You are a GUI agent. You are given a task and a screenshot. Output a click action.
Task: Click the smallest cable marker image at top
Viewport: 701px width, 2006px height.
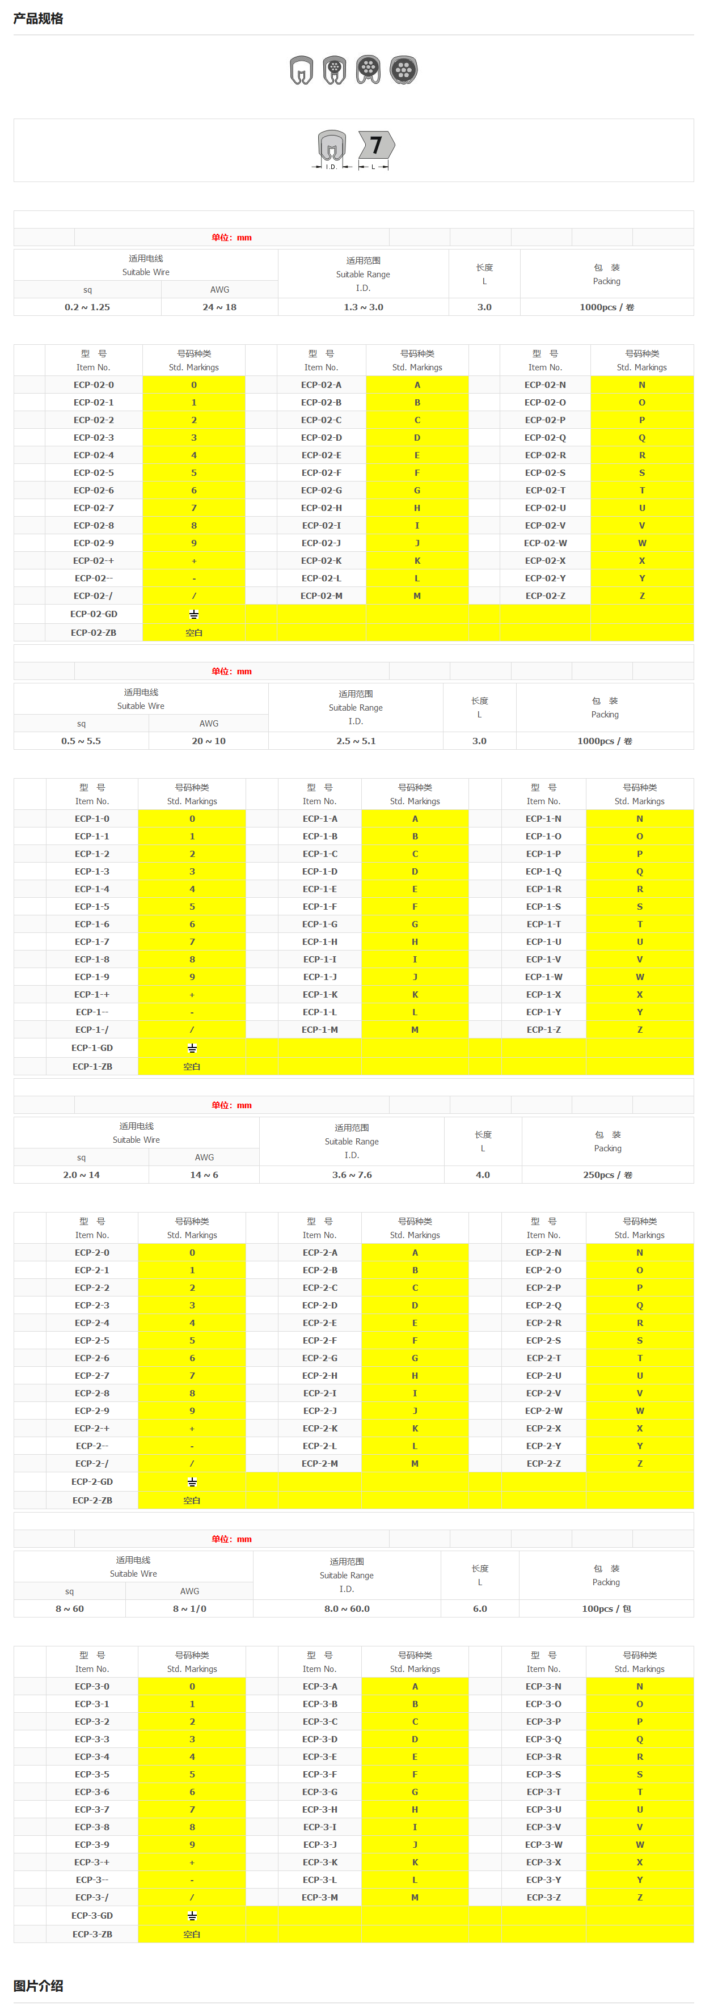(x=301, y=70)
